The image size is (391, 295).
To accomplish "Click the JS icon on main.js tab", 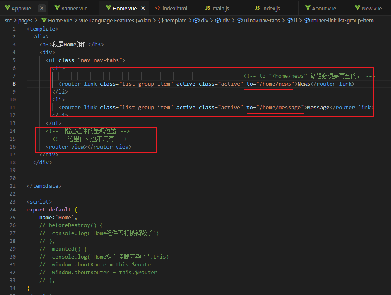I will coord(208,8).
